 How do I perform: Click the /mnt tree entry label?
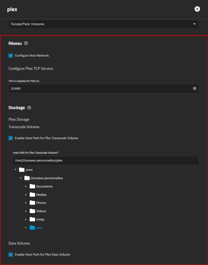pos(29,170)
